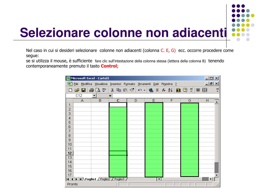The width and height of the screenshot is (260, 195).
Task: Click the Excel icon in title bar
Action: [68, 78]
